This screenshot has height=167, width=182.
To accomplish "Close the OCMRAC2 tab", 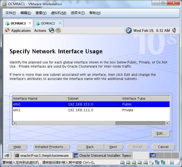I will pos(60,23).
